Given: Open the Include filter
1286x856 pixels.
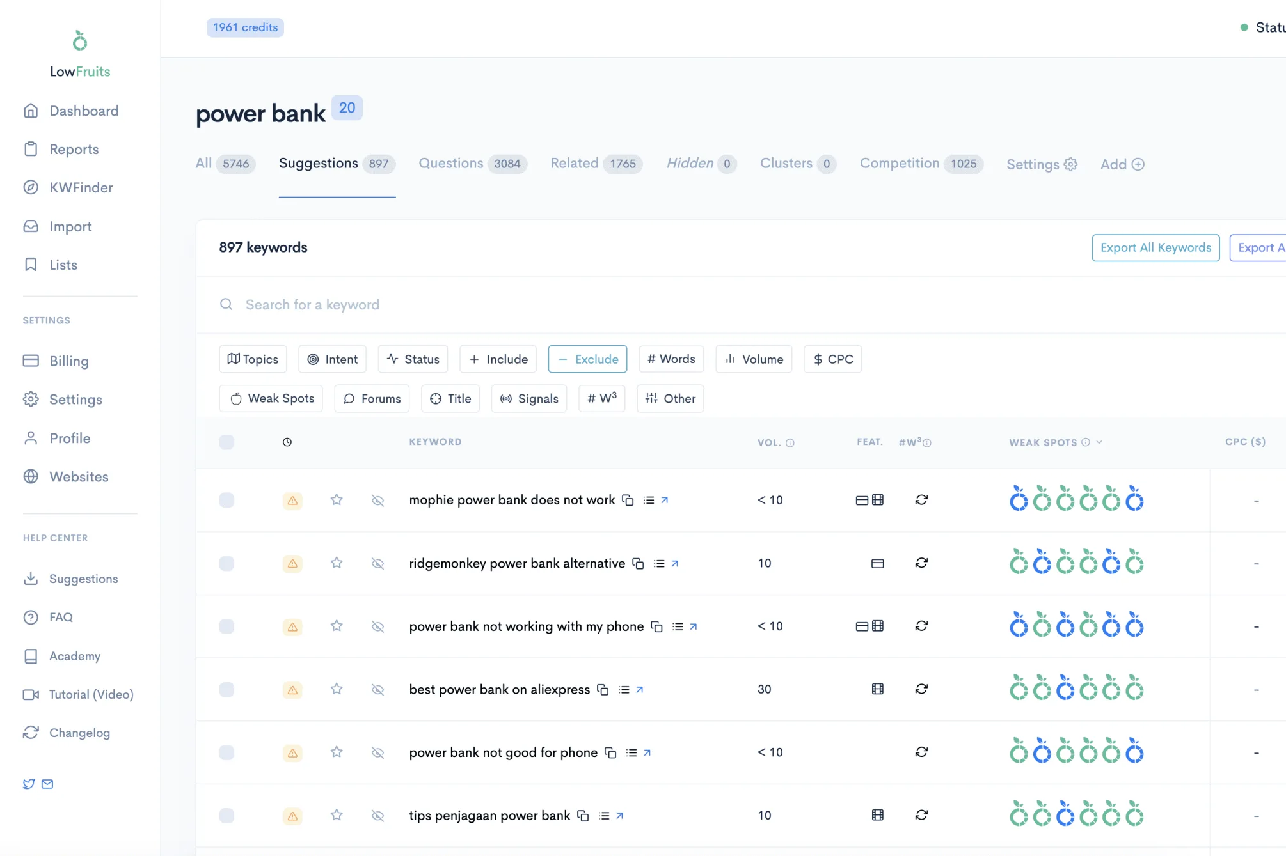Looking at the screenshot, I should (498, 359).
